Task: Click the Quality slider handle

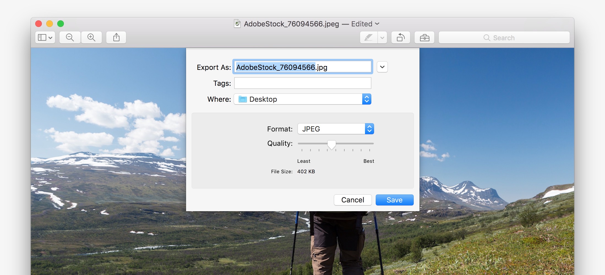Action: 331,144
